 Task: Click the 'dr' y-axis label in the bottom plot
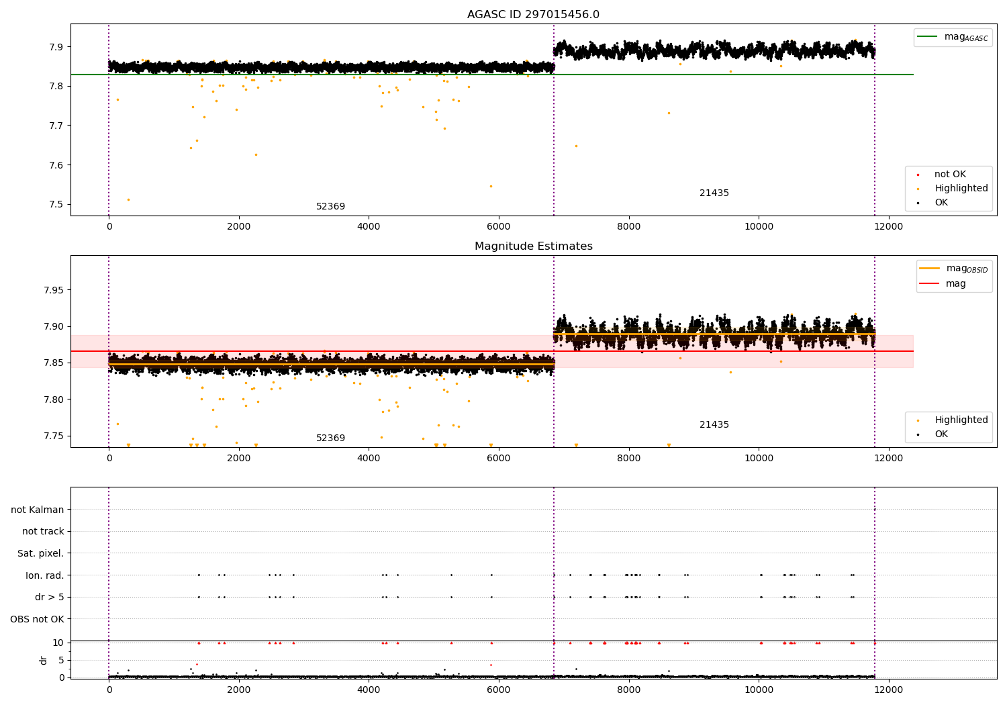(44, 660)
